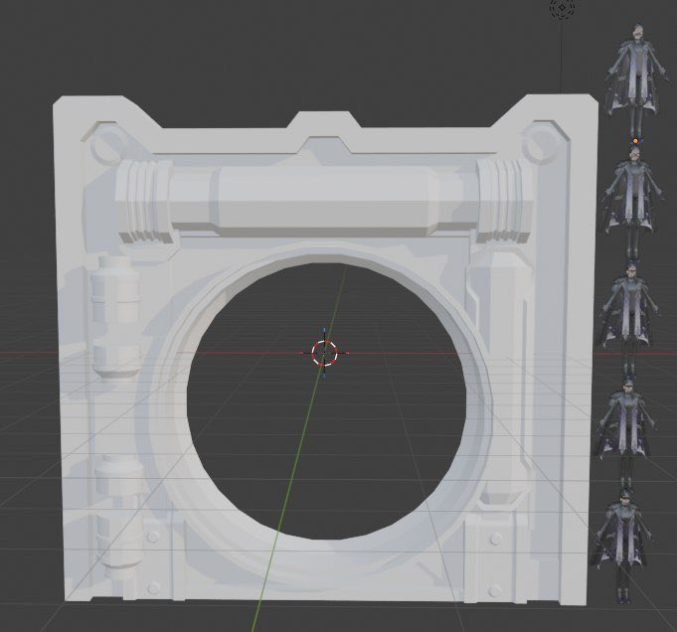Viewport: 677px width, 632px height.
Task: Select the second character from the top
Action: (x=631, y=203)
